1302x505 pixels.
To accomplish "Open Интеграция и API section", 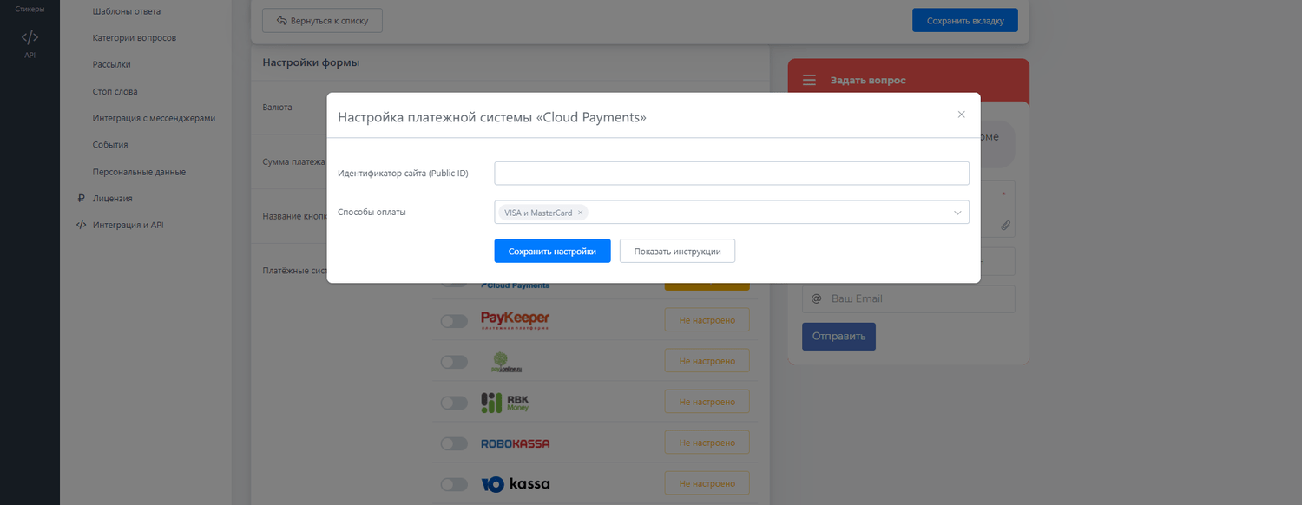I will pyautogui.click(x=128, y=225).
